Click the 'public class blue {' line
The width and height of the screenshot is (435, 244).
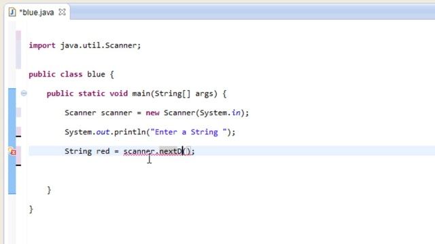coord(71,75)
